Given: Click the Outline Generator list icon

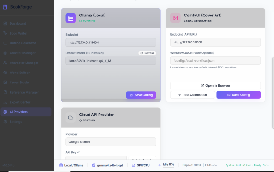Looking at the screenshot, I should (x=5, y=43).
